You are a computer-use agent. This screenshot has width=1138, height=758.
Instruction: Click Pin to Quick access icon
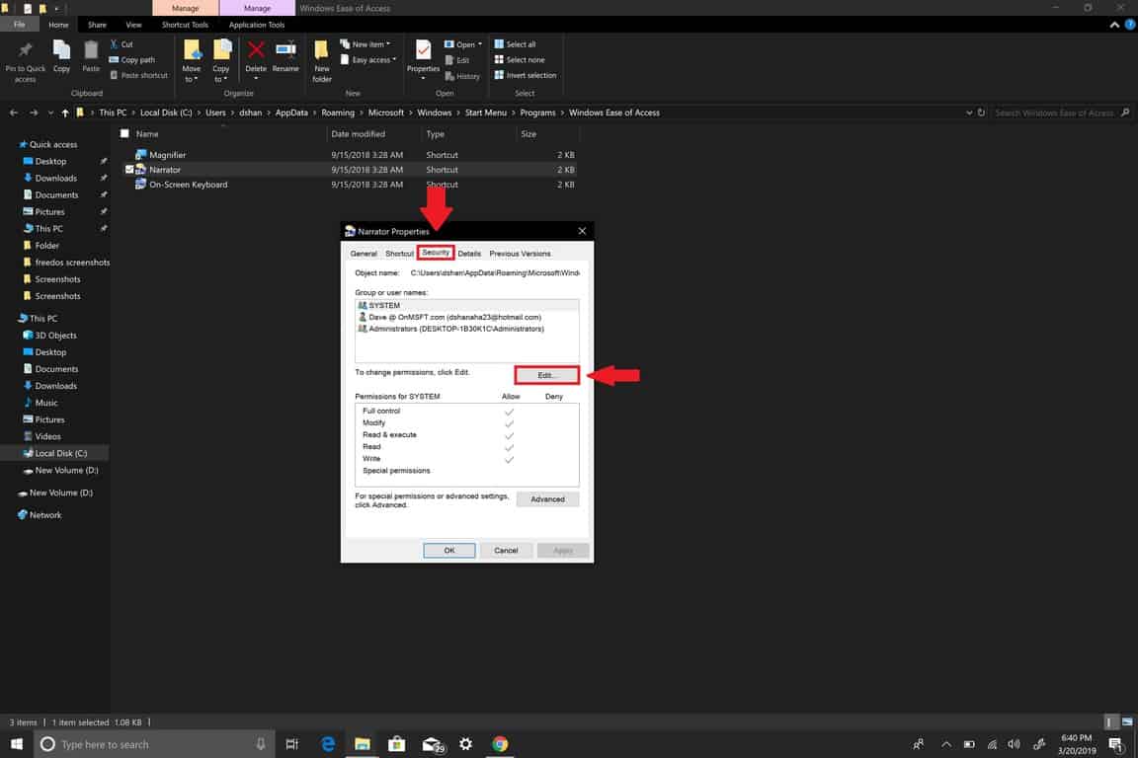pos(26,50)
